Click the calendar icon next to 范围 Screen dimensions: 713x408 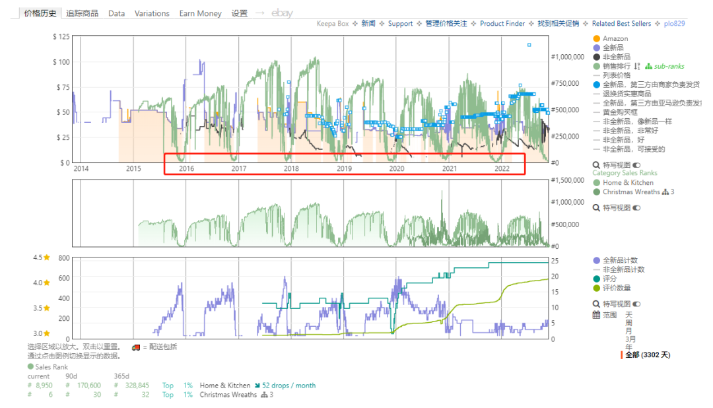click(597, 315)
